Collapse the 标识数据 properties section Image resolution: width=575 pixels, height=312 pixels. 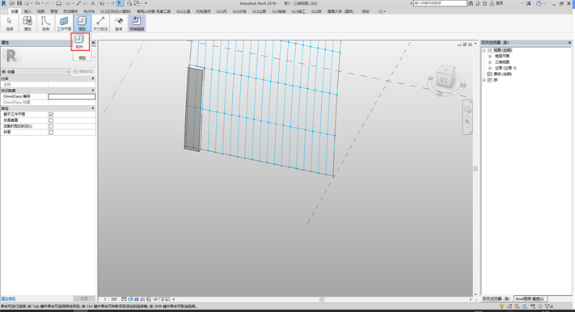93,91
